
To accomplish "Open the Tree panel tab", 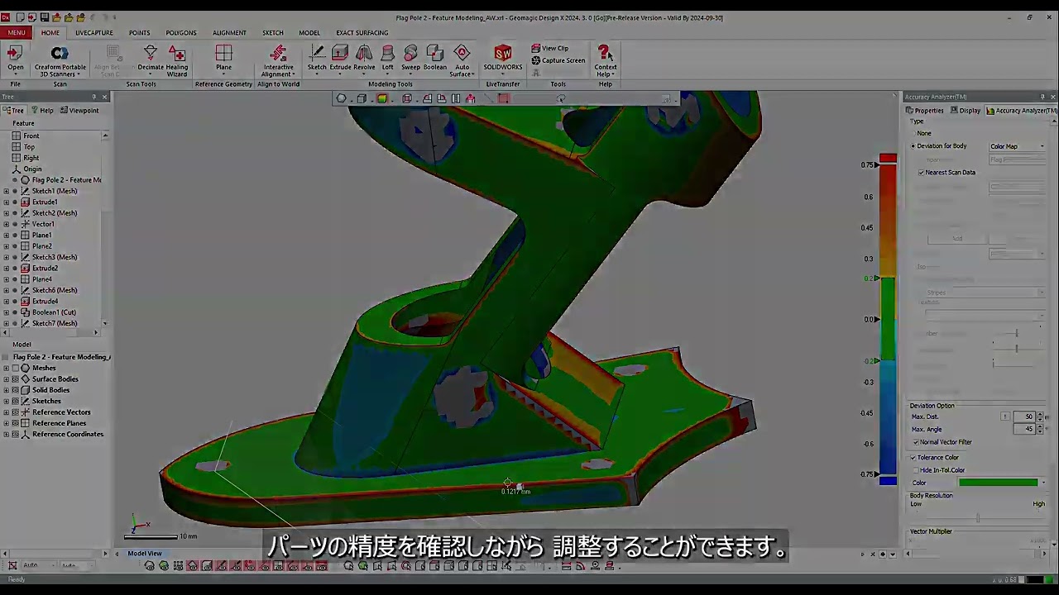I will tap(13, 111).
